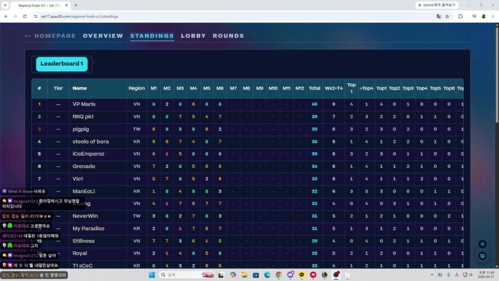Click the taskbar clock and date
The width and height of the screenshot is (499, 281).
click(x=486, y=275)
